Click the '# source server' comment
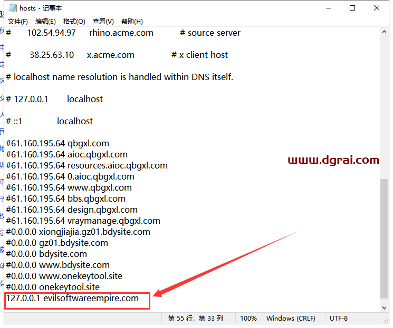The width and height of the screenshot is (393, 328). click(210, 33)
